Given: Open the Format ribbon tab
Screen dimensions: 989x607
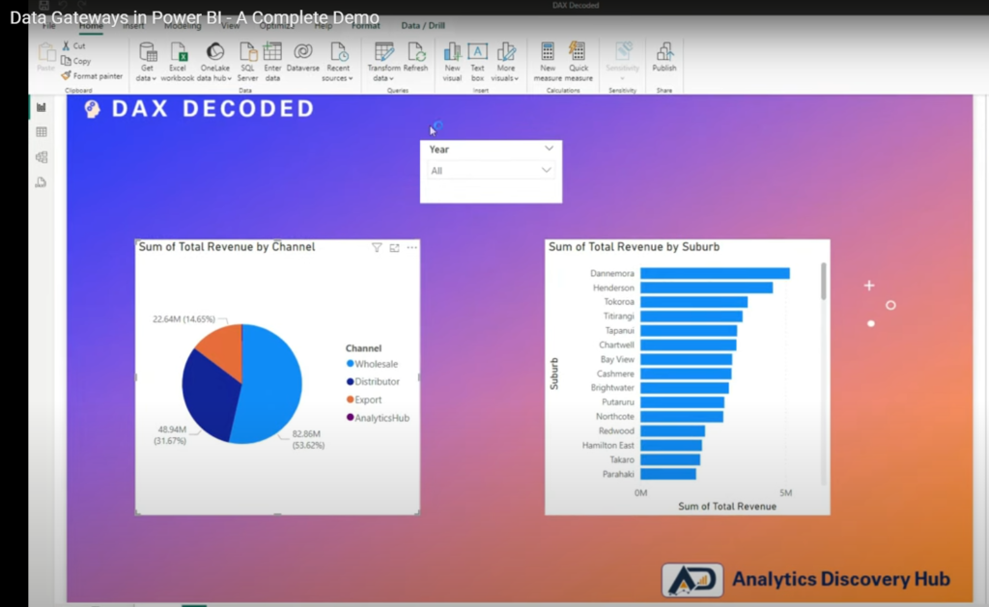Looking at the screenshot, I should point(366,26).
